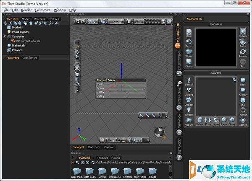Switch to the Textures tab in Scene panel

pyautogui.click(x=54, y=19)
